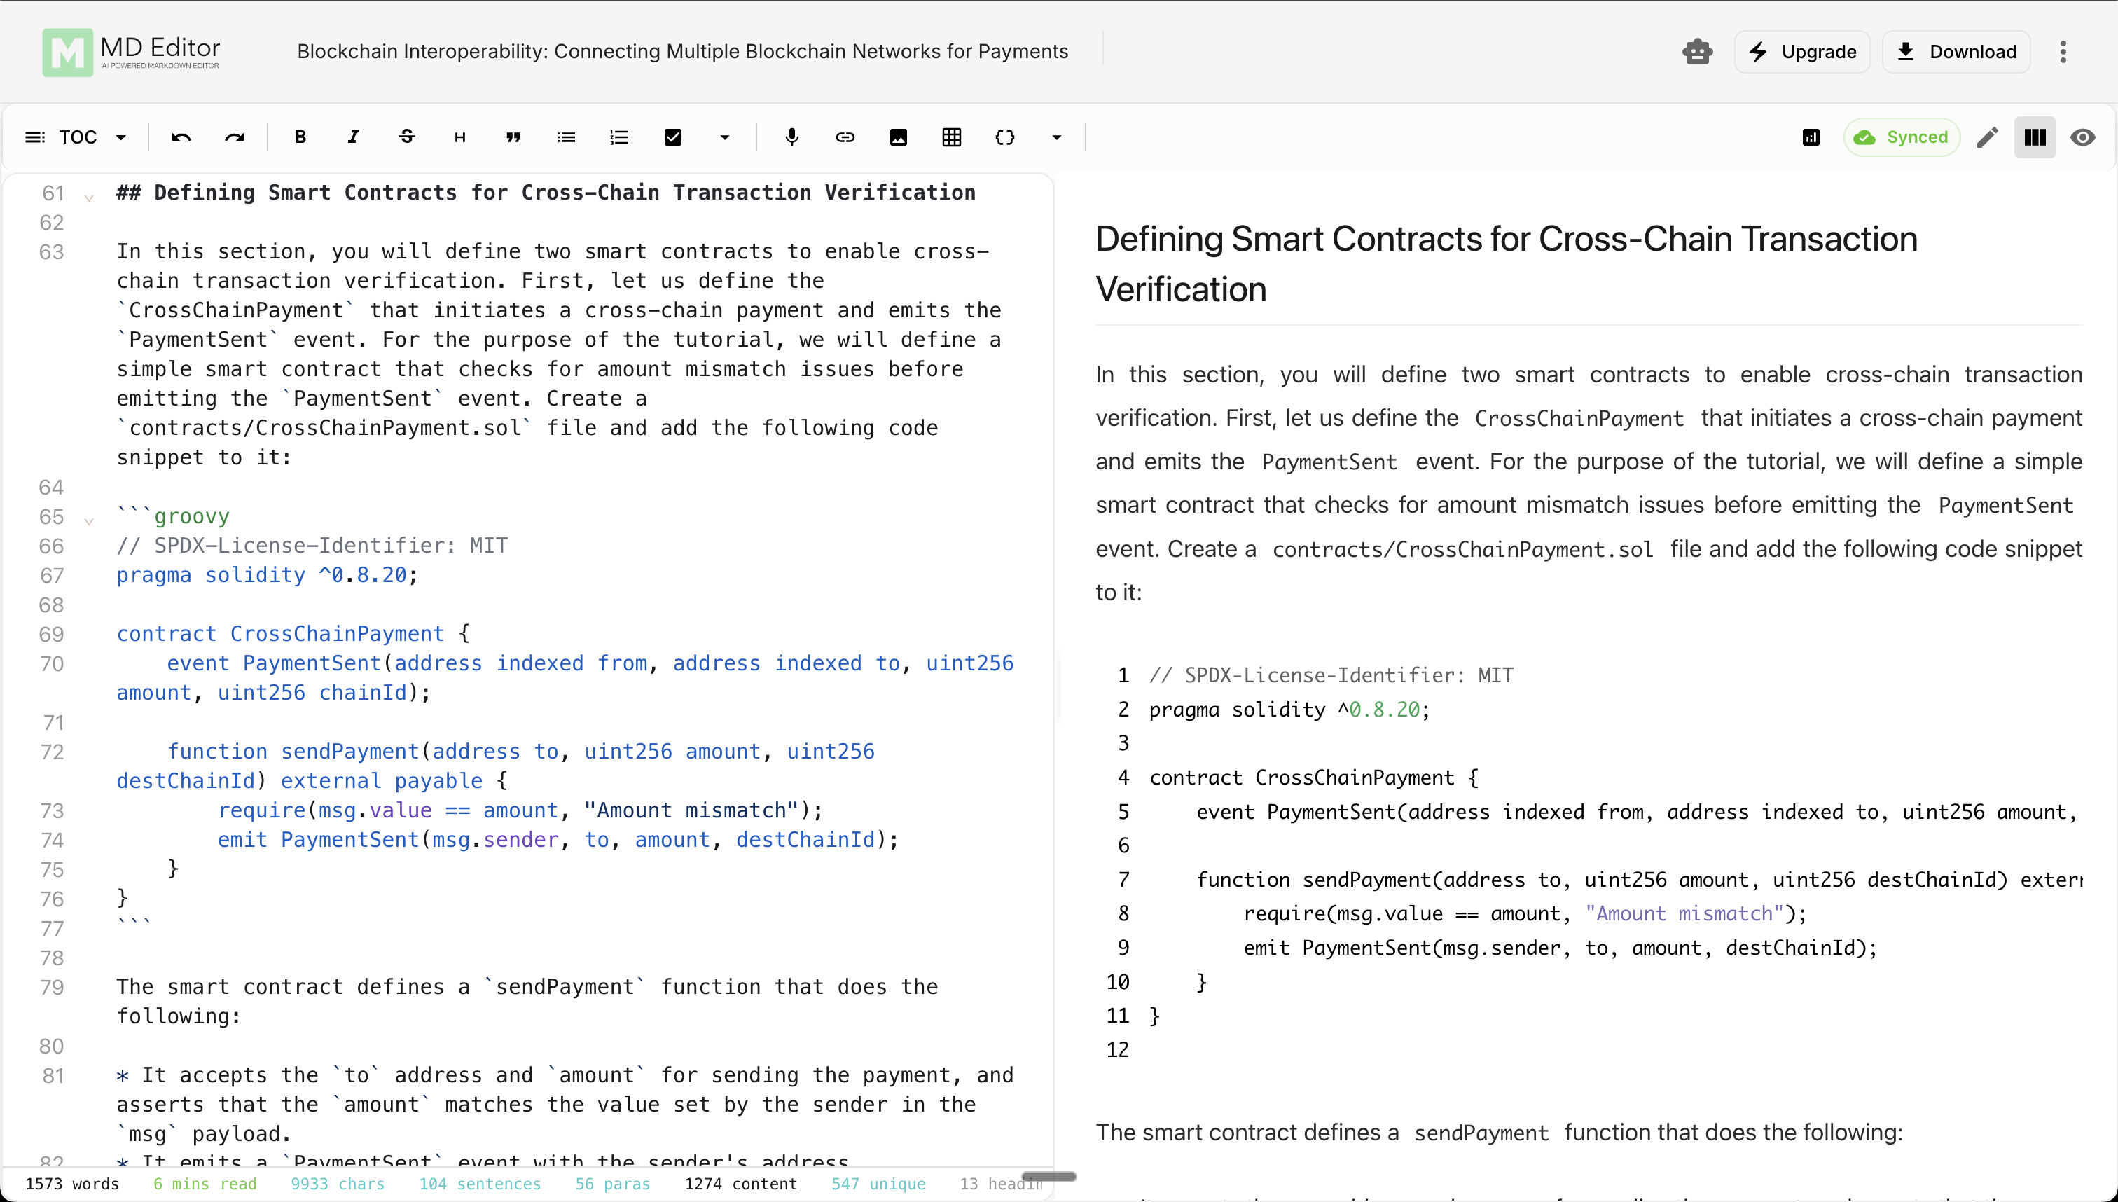
Task: Open the three-dot overflow menu
Action: click(x=2063, y=51)
